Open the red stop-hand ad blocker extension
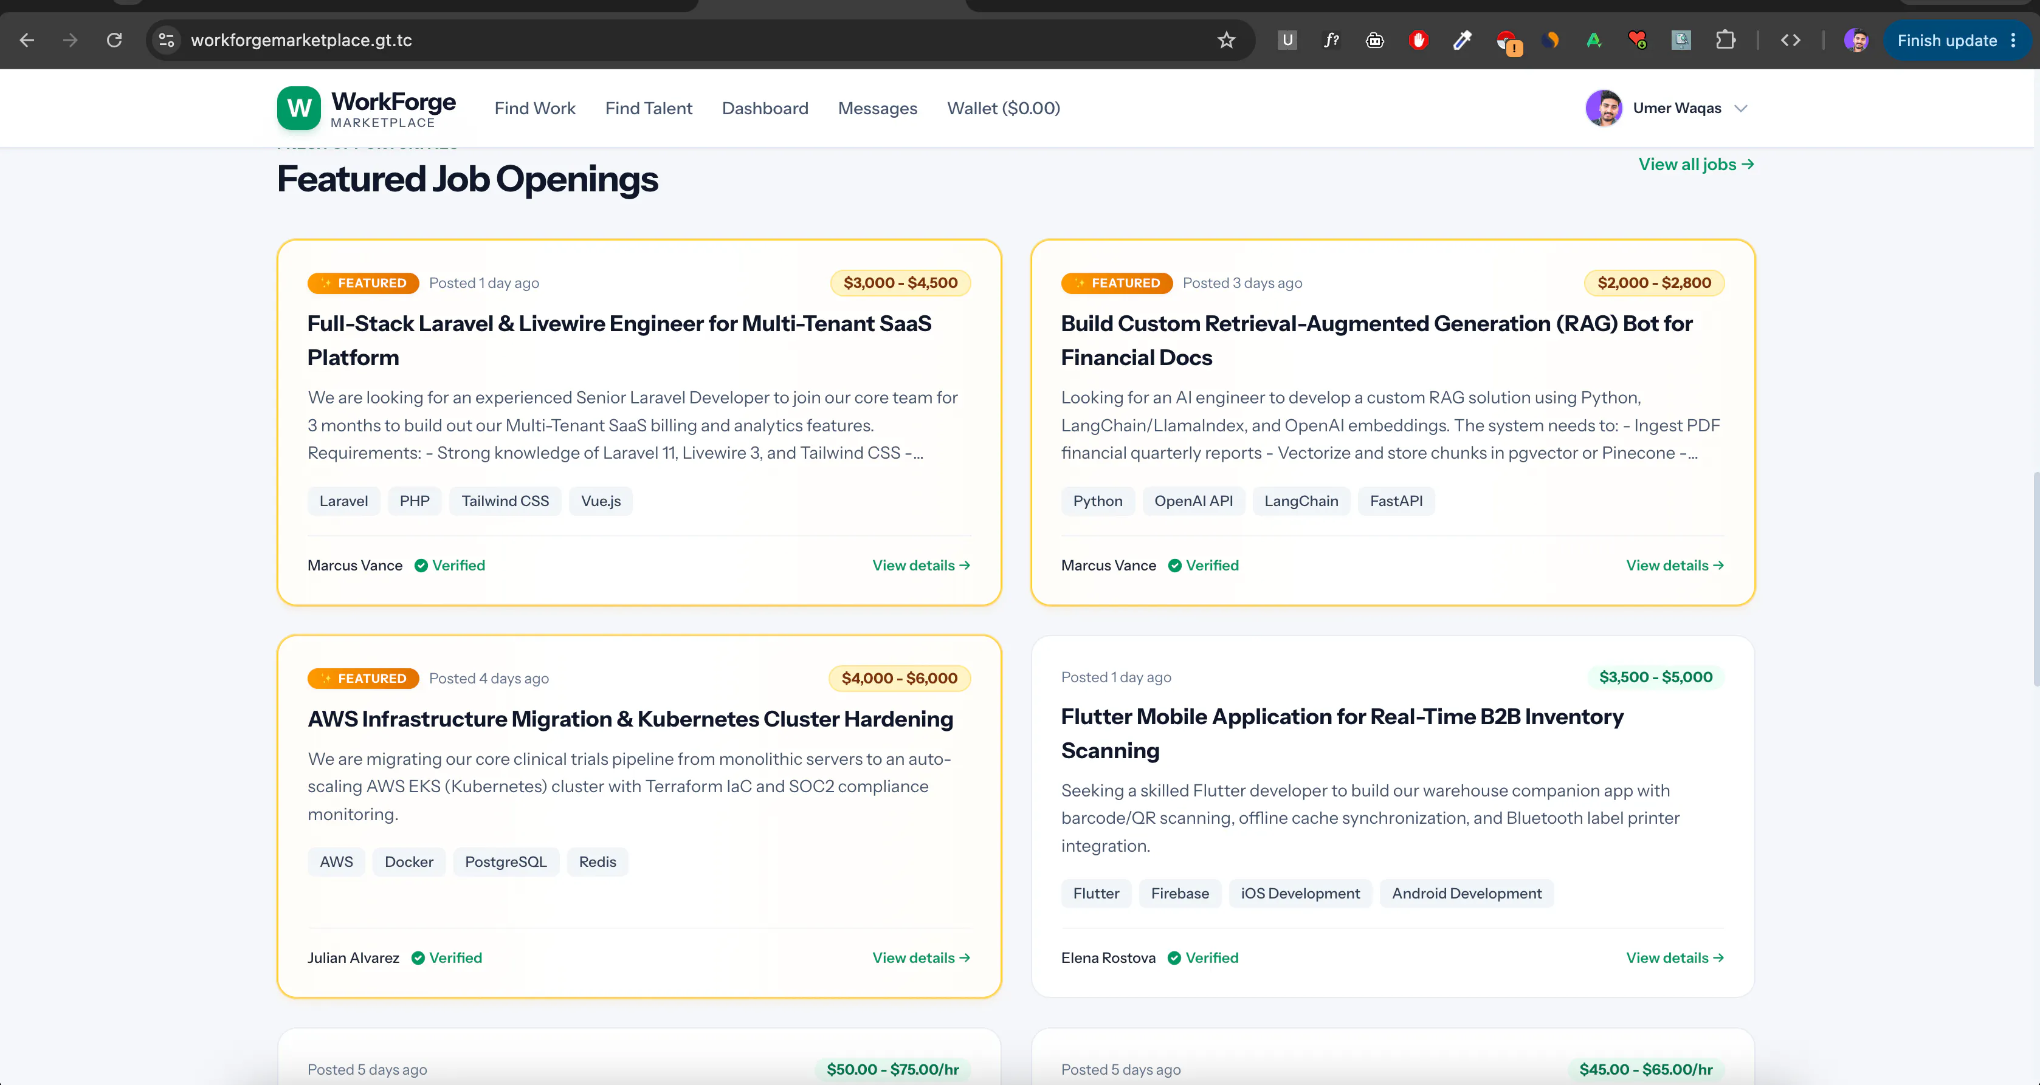2040x1085 pixels. coord(1418,40)
